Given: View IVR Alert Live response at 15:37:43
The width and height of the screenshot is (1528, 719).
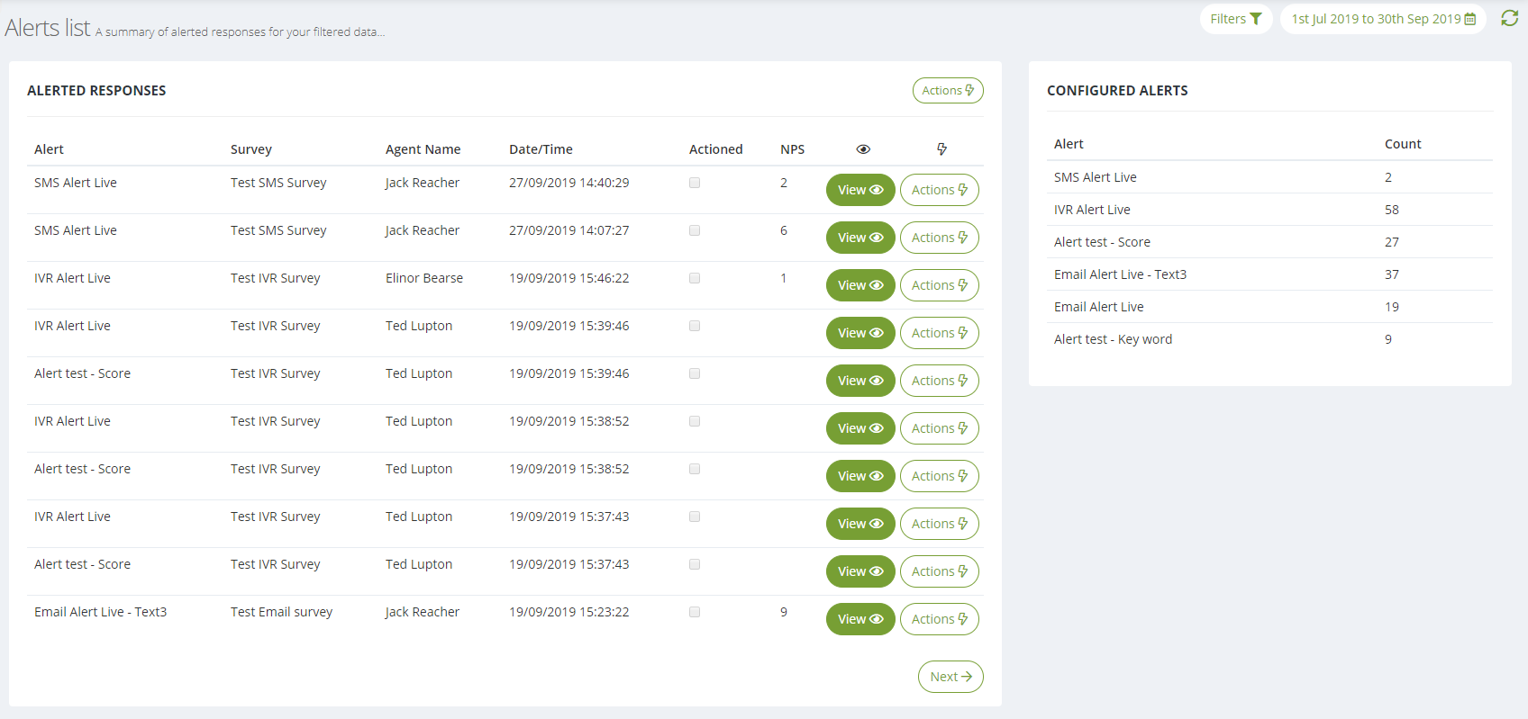Looking at the screenshot, I should point(860,524).
